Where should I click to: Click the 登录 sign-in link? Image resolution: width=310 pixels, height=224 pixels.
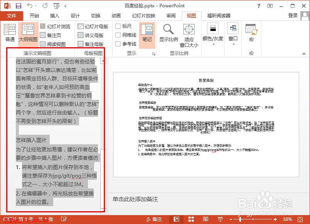pyautogui.click(x=293, y=15)
